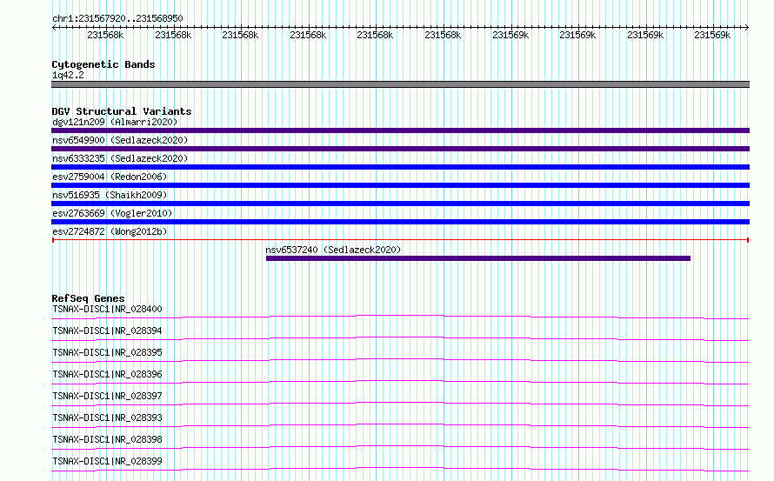Click the TSNAX-DISC1|NR_028400 transcript label

(107, 309)
